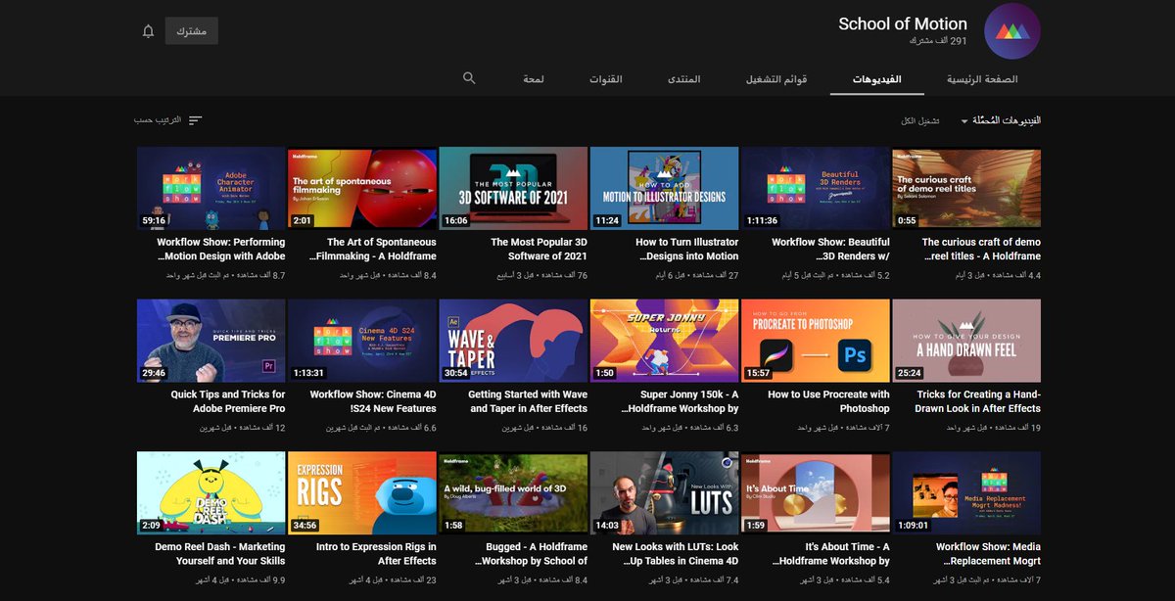Open the لمحة about tab
Viewport: 1175px width, 601px height.
pyautogui.click(x=534, y=78)
